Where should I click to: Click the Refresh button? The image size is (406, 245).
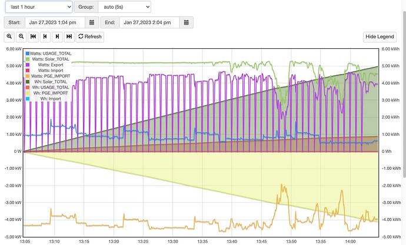point(90,36)
